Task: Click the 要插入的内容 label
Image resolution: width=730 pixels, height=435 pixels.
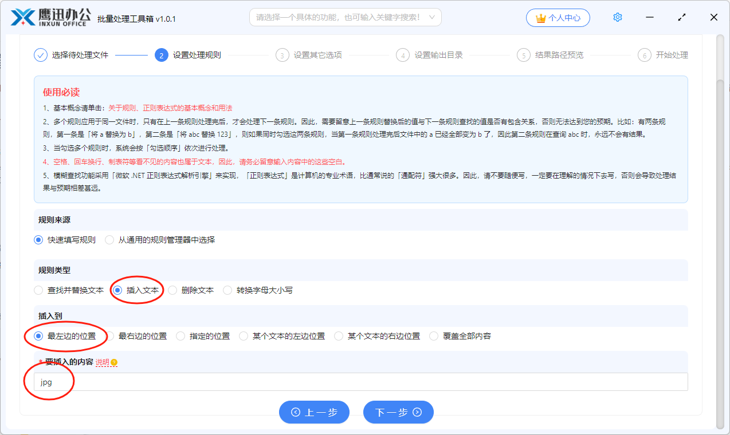Action: pos(69,362)
